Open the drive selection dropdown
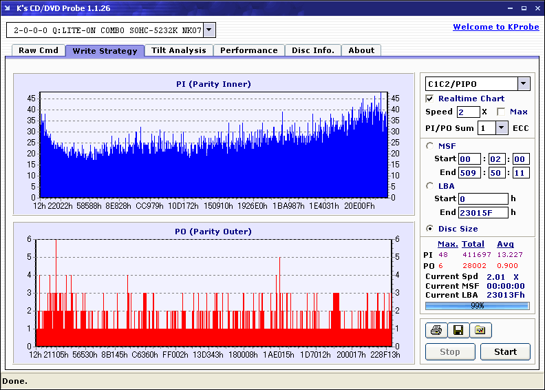The image size is (545, 390). pyautogui.click(x=210, y=30)
